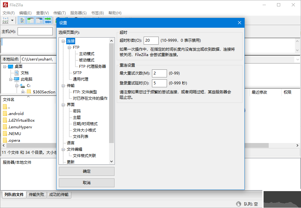Click the 主机(H) host input field
This screenshot has width=301, height=208.
pyautogui.click(x=35, y=31)
